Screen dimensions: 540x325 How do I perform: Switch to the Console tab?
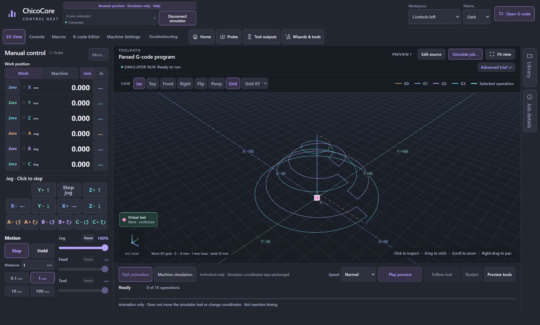37,37
